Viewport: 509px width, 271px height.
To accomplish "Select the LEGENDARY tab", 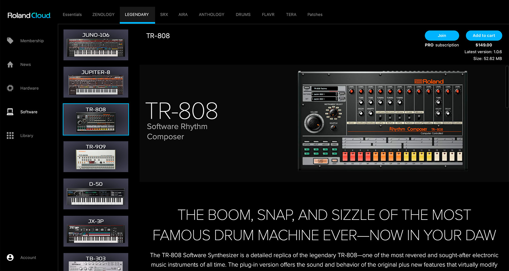I will 137,15.
